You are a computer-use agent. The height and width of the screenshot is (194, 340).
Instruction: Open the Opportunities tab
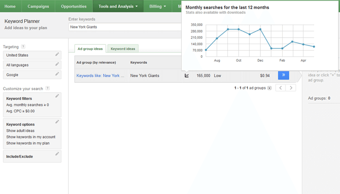[74, 6]
